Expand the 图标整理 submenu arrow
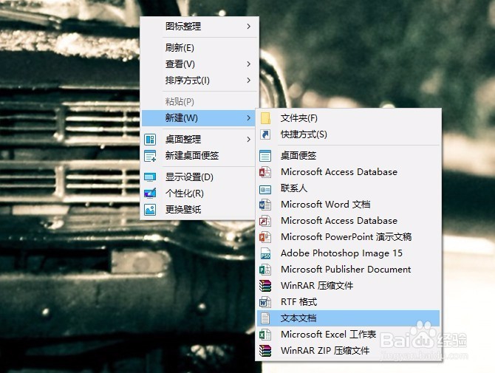Image resolution: width=495 pixels, height=373 pixels. [249, 26]
